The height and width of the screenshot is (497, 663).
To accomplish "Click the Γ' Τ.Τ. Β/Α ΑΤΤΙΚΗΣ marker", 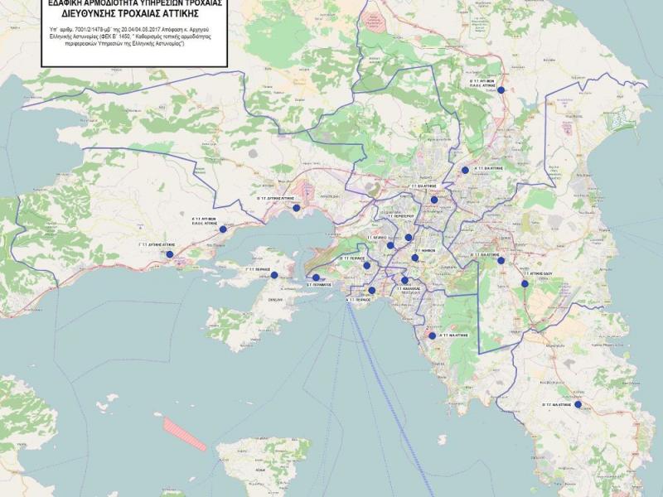I will coord(433,199).
